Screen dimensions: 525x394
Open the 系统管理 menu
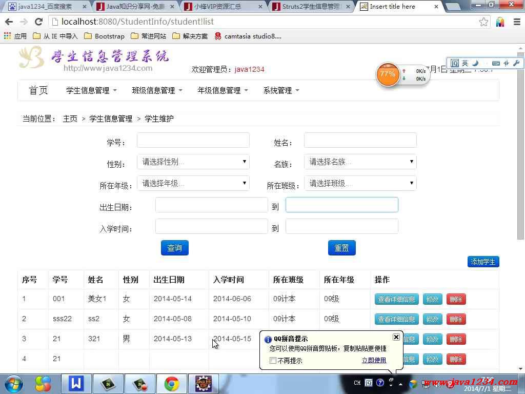[x=281, y=90]
